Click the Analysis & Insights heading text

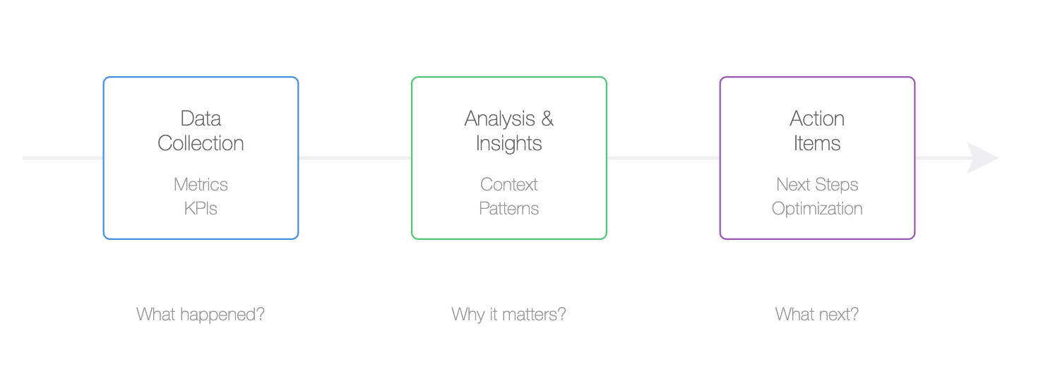click(x=509, y=131)
